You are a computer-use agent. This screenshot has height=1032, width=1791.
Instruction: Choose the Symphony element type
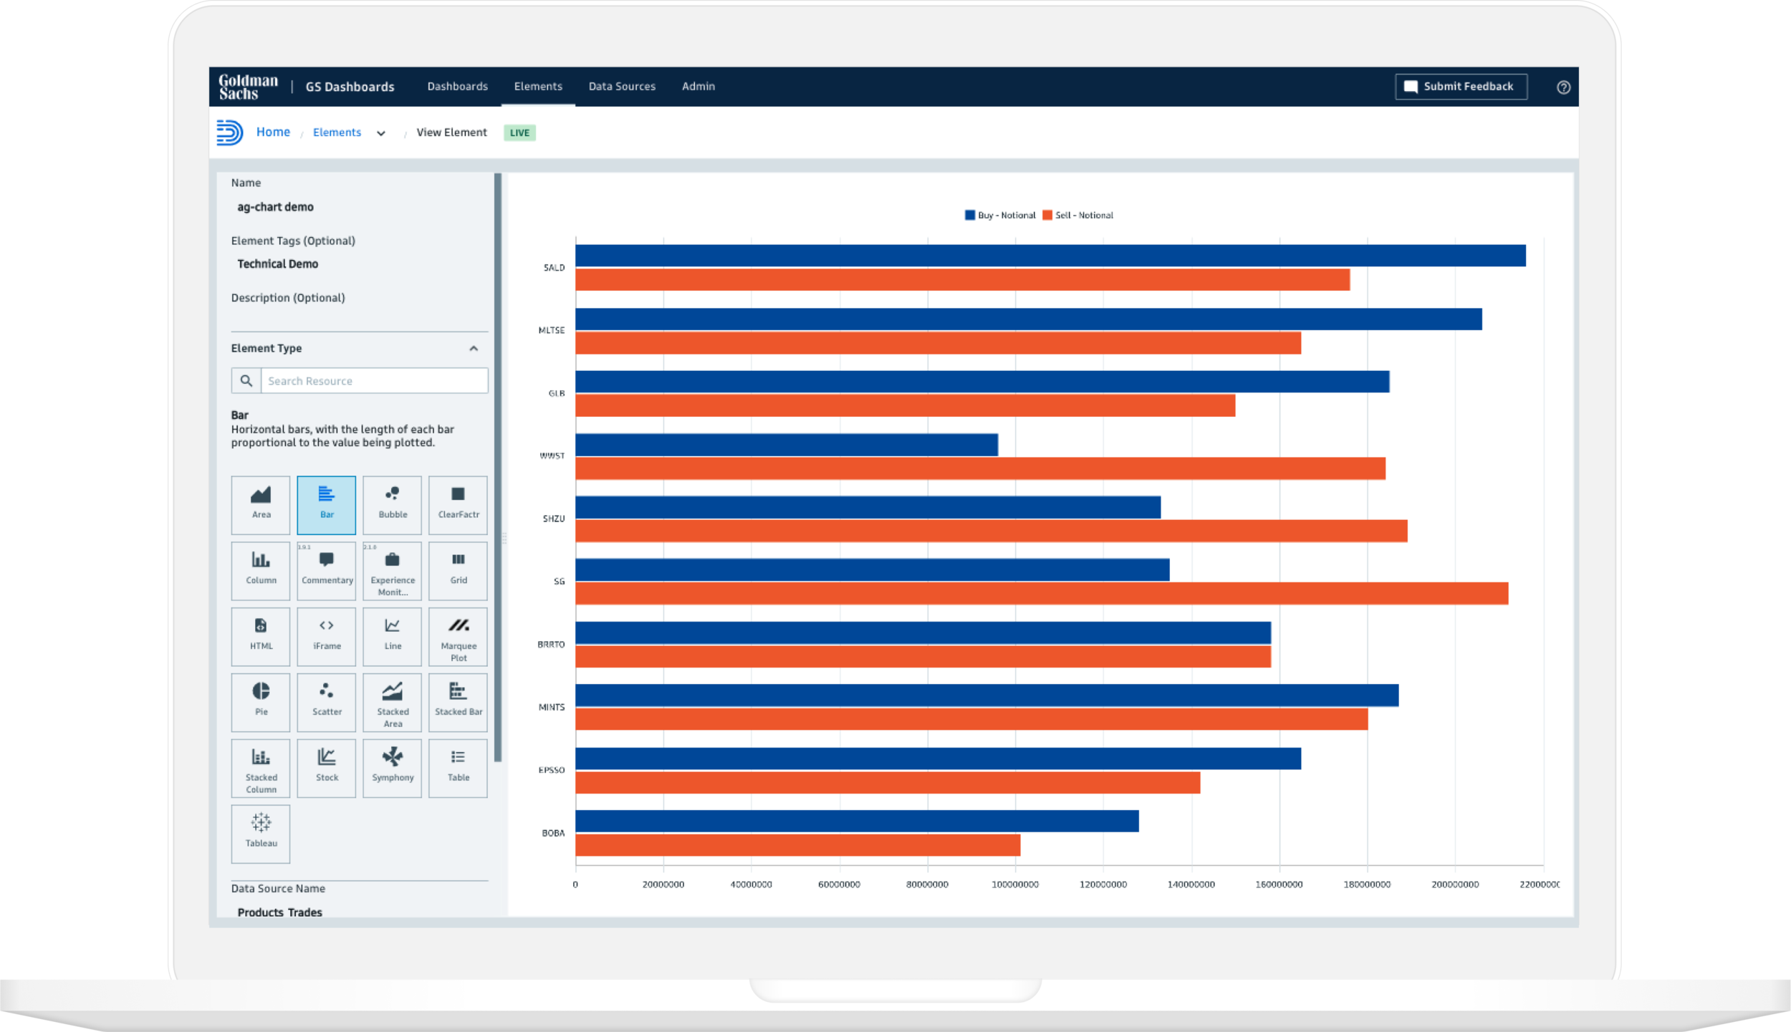392,768
